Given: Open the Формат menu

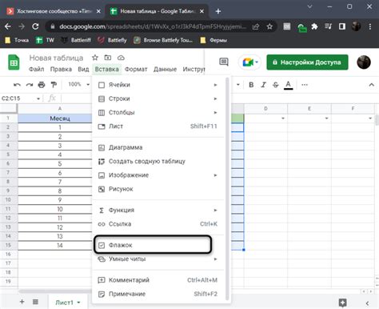Looking at the screenshot, I should tap(136, 69).
